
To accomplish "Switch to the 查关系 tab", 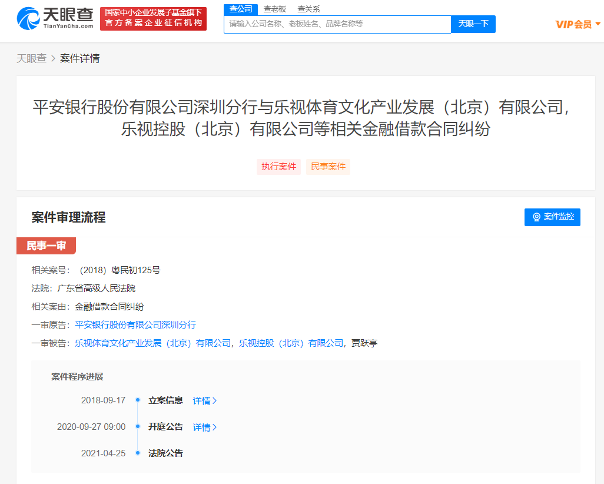I will pos(308,9).
